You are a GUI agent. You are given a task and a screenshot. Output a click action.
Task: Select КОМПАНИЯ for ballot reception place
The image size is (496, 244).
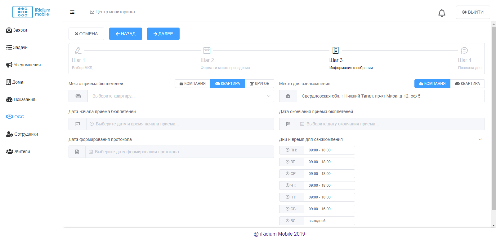click(193, 84)
